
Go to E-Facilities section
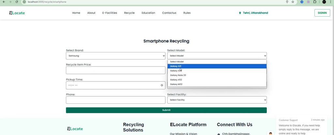110,13
